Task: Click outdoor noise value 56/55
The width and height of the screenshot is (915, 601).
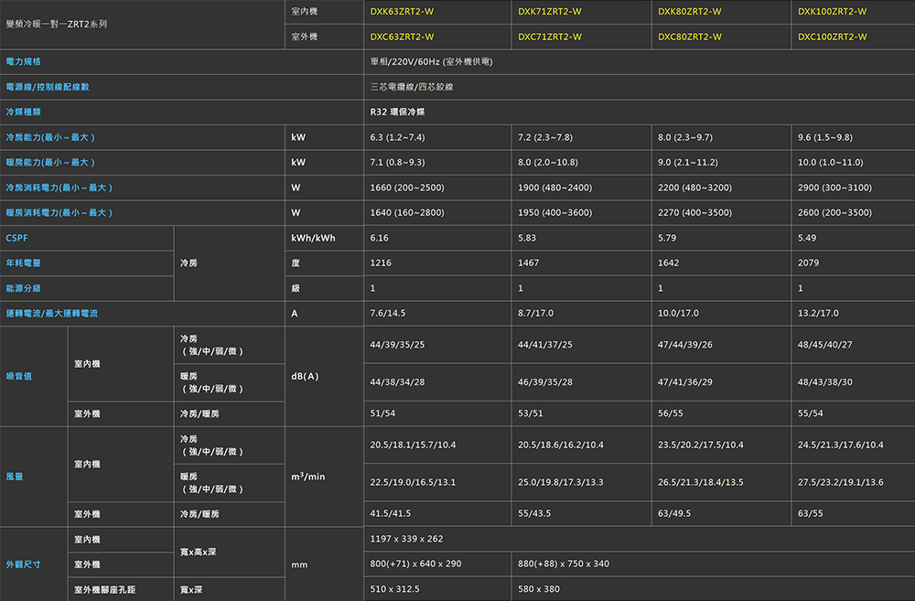Action: point(671,413)
